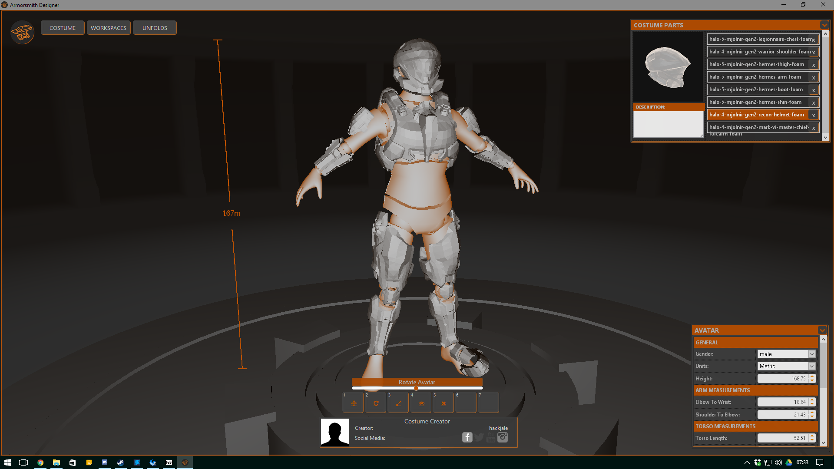This screenshot has height=469, width=834.
Task: Remove hermes-thigh-foam part with x
Action: [814, 65]
